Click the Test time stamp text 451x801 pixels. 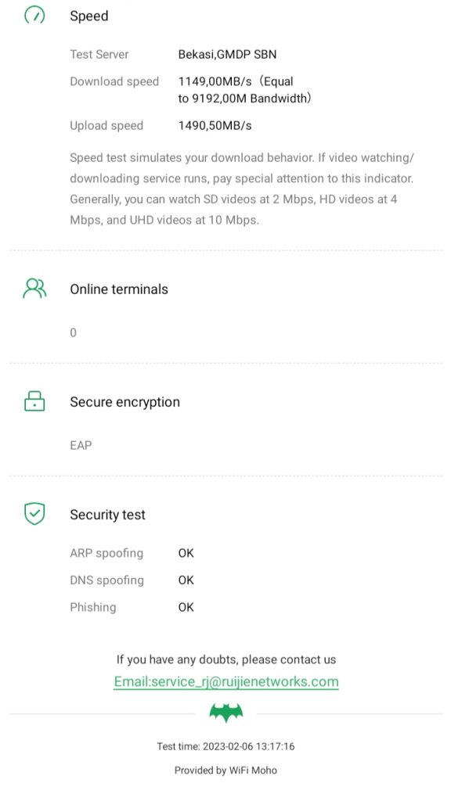click(x=225, y=746)
